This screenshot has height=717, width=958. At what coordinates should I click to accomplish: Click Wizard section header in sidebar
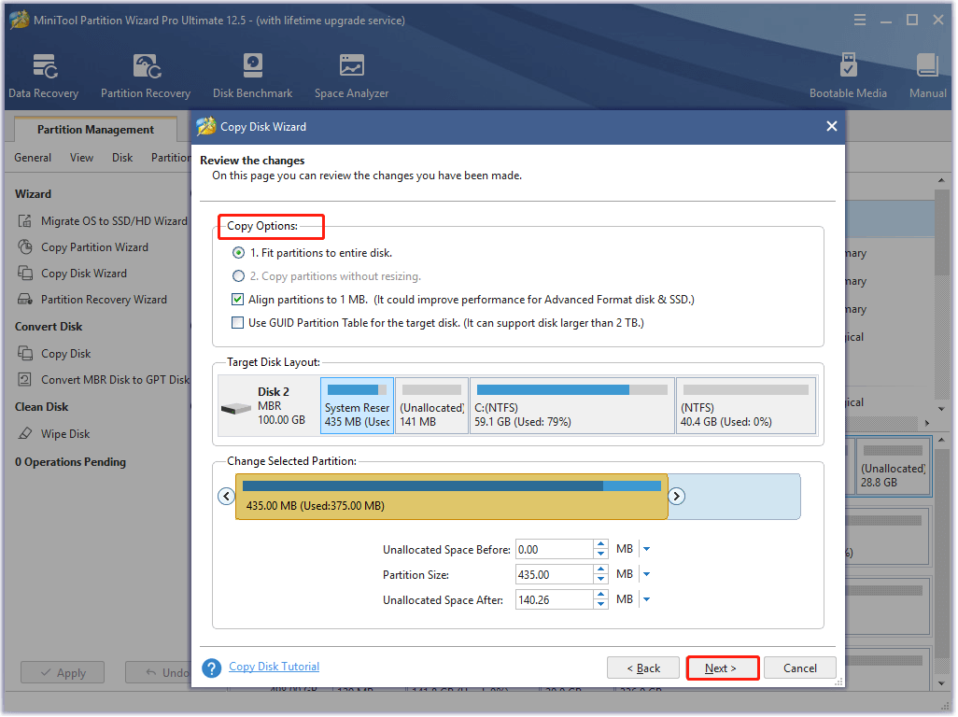(33, 194)
